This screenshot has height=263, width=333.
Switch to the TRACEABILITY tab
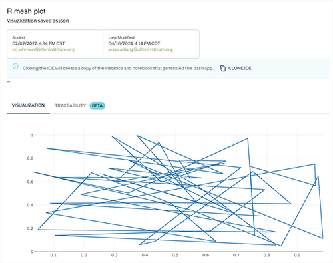click(71, 105)
